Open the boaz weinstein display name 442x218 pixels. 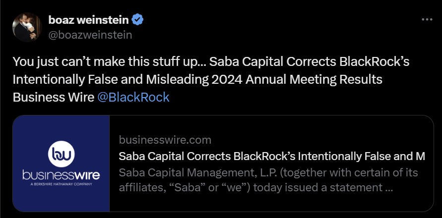88,20
